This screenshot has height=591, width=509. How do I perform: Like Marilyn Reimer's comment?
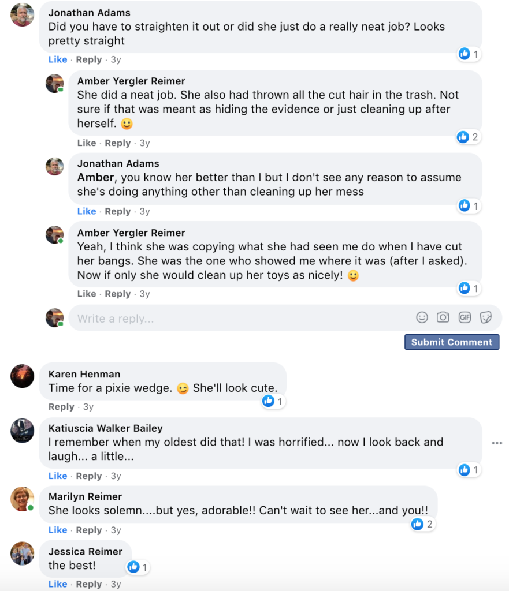[58, 530]
